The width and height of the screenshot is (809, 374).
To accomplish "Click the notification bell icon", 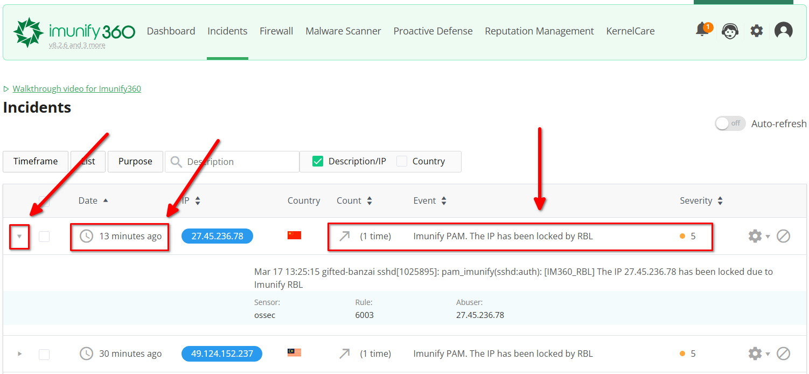I will pyautogui.click(x=702, y=30).
